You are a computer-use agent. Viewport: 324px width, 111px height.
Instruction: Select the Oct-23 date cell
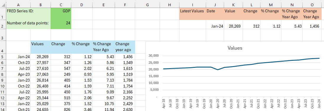point(19,63)
